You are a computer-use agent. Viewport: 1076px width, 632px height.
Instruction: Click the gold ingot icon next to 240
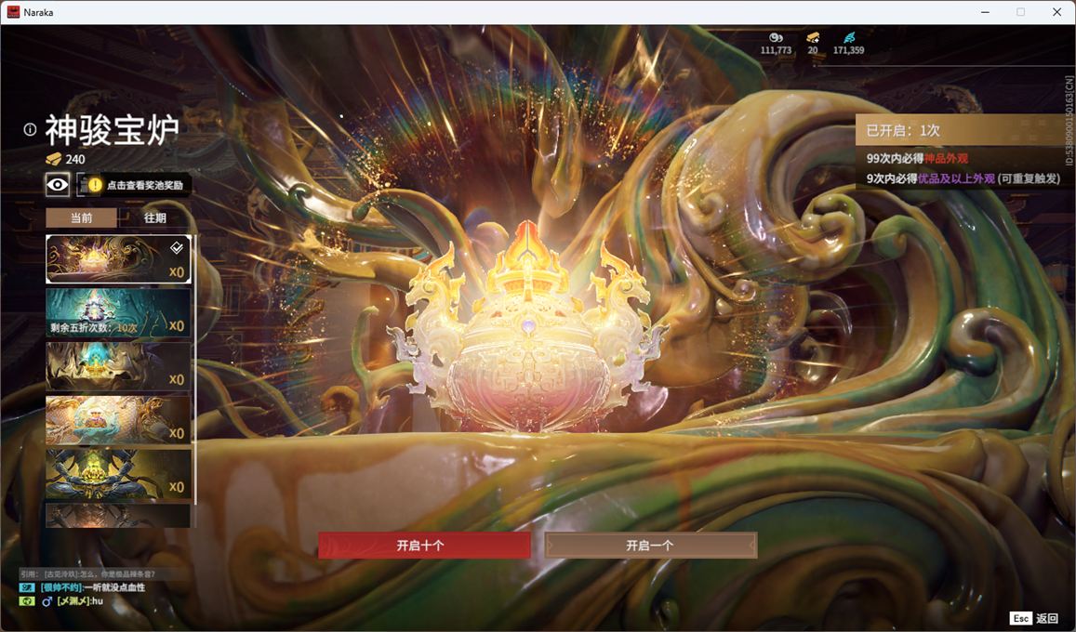pos(54,159)
